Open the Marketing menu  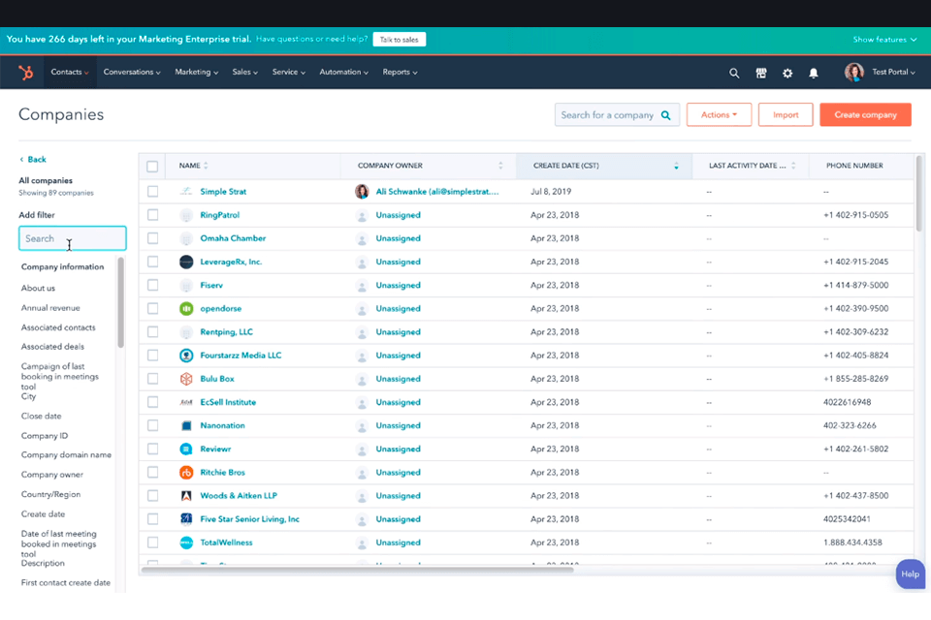[196, 72]
